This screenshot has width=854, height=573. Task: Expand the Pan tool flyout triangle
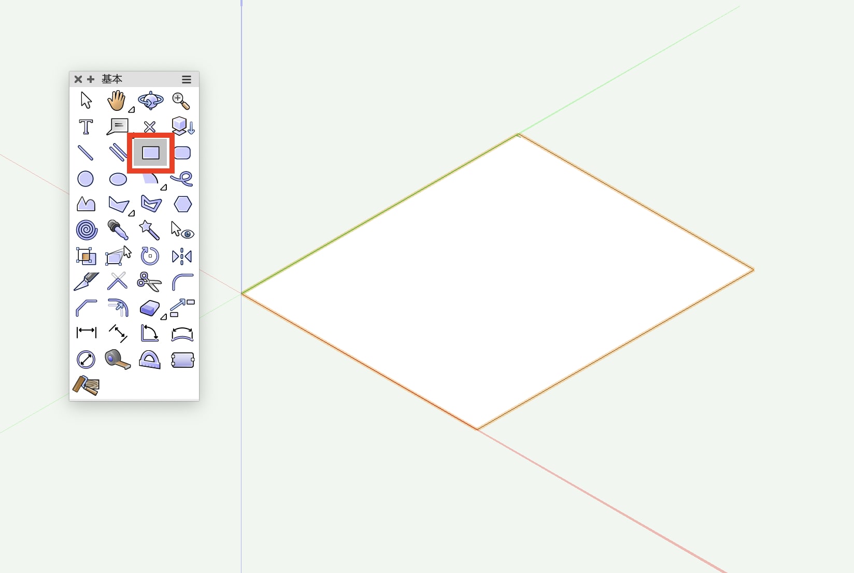pos(132,109)
